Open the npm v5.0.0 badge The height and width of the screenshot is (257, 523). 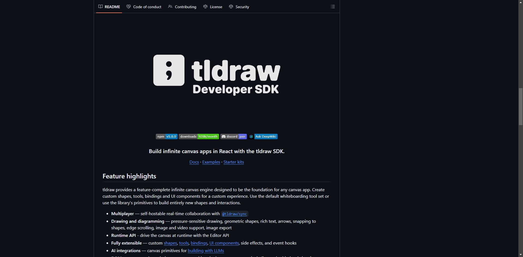point(167,137)
